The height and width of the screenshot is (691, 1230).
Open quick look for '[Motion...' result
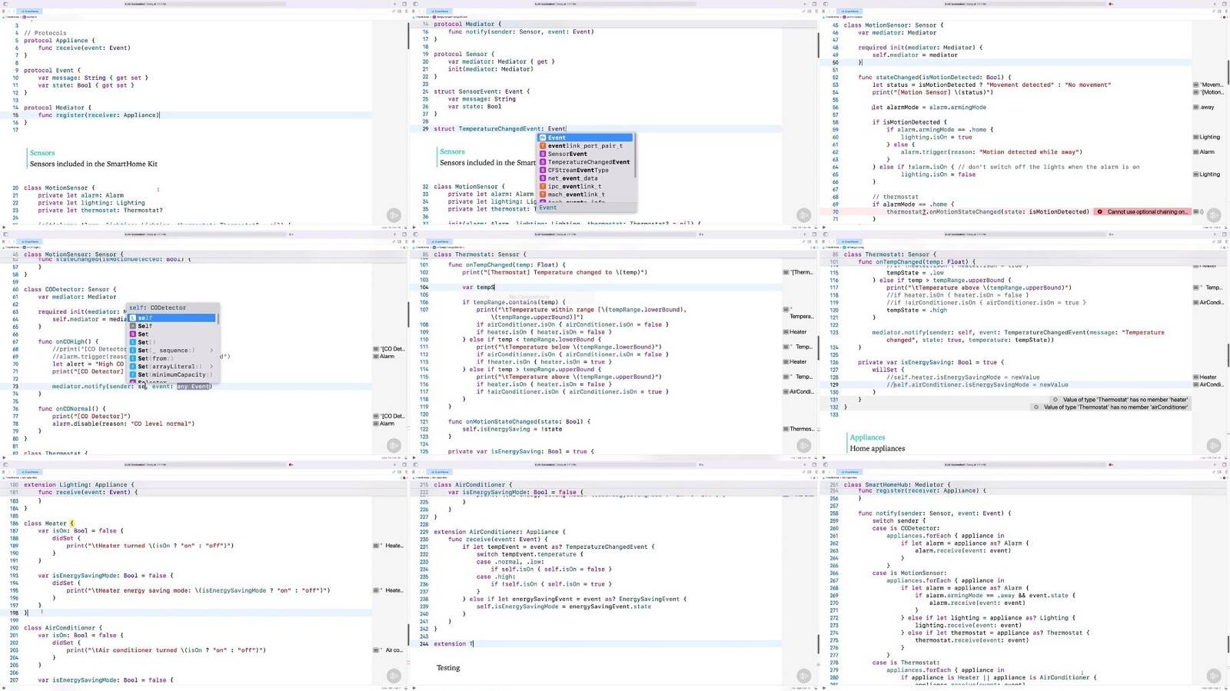pos(1208,92)
